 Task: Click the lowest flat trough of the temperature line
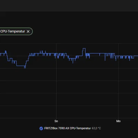pyautogui.click(x=21, y=66)
